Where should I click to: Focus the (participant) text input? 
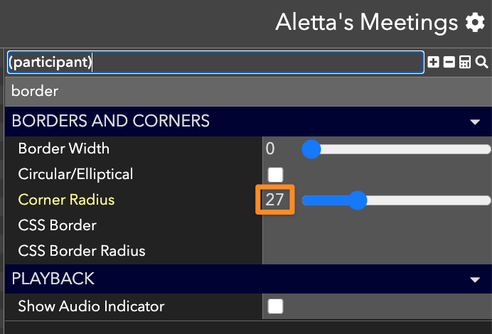point(216,62)
